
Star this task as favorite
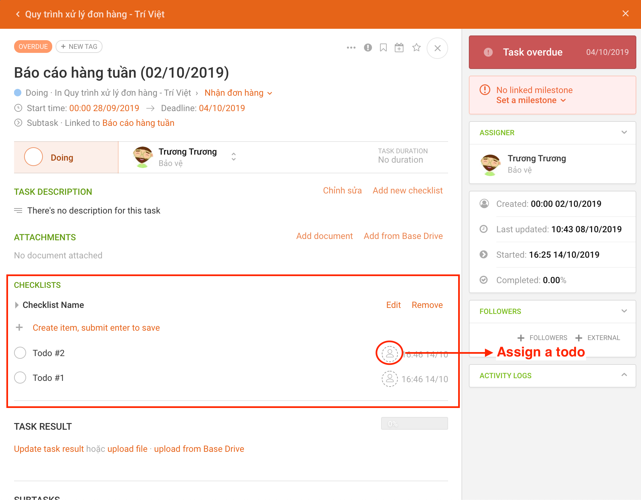pos(416,48)
